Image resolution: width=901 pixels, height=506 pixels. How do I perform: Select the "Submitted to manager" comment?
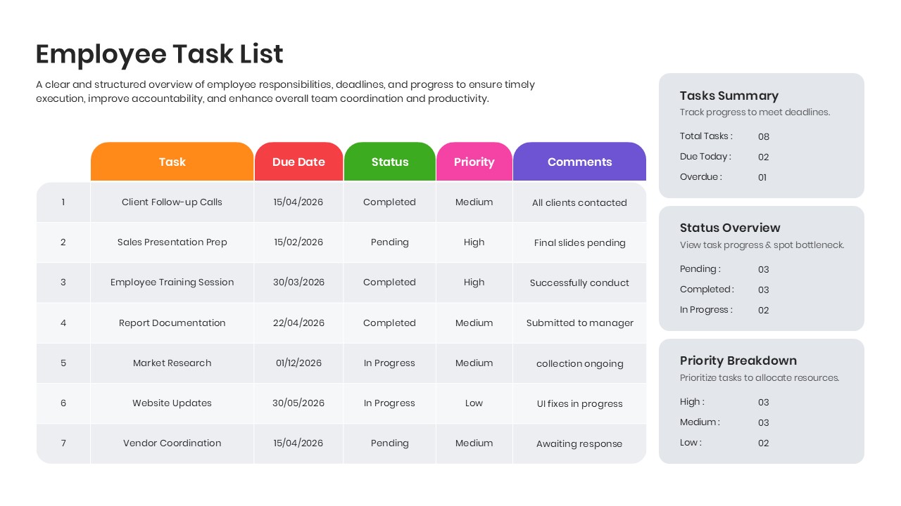pos(579,323)
